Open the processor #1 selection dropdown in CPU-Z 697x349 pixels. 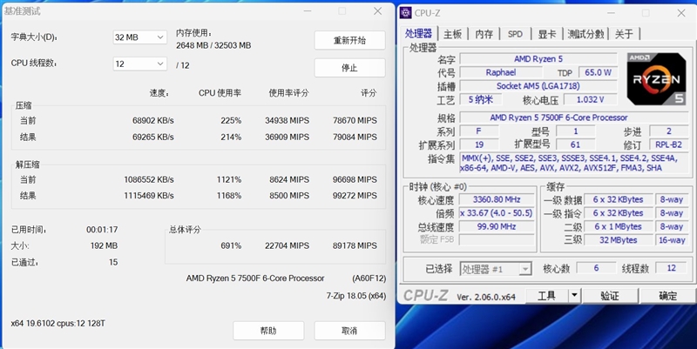coord(496,269)
